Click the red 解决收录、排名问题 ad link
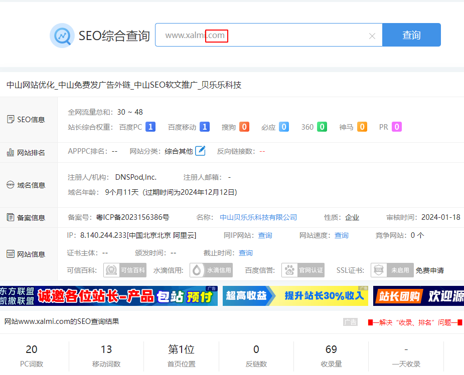The width and height of the screenshot is (464, 375). tap(415, 322)
